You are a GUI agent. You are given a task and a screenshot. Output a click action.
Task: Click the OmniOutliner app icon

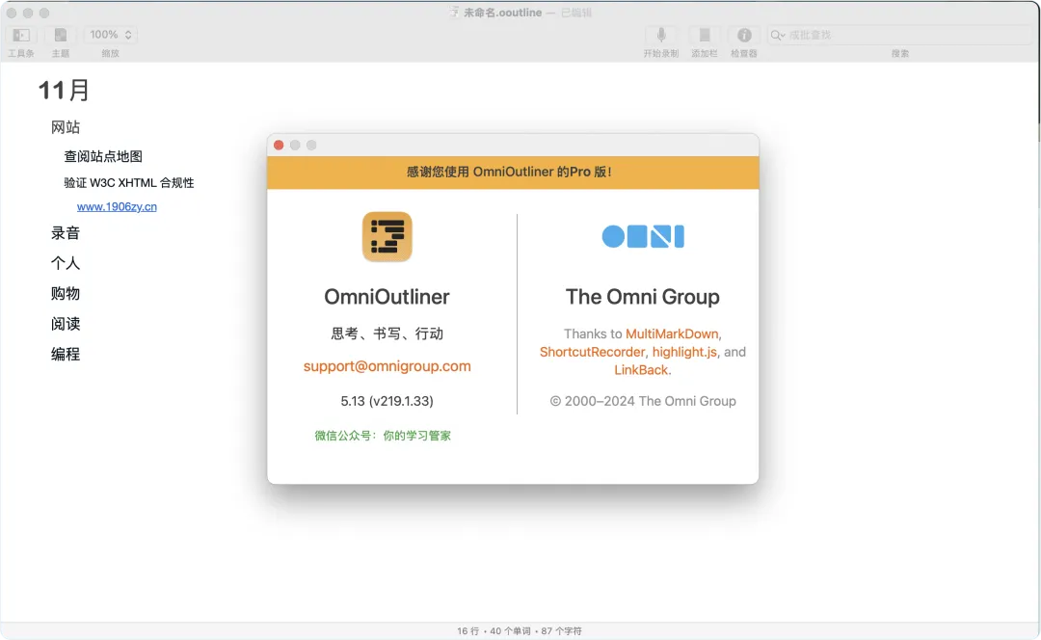point(387,236)
